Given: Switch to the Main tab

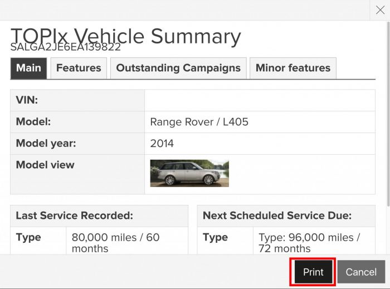Looking at the screenshot, I should pos(28,68).
